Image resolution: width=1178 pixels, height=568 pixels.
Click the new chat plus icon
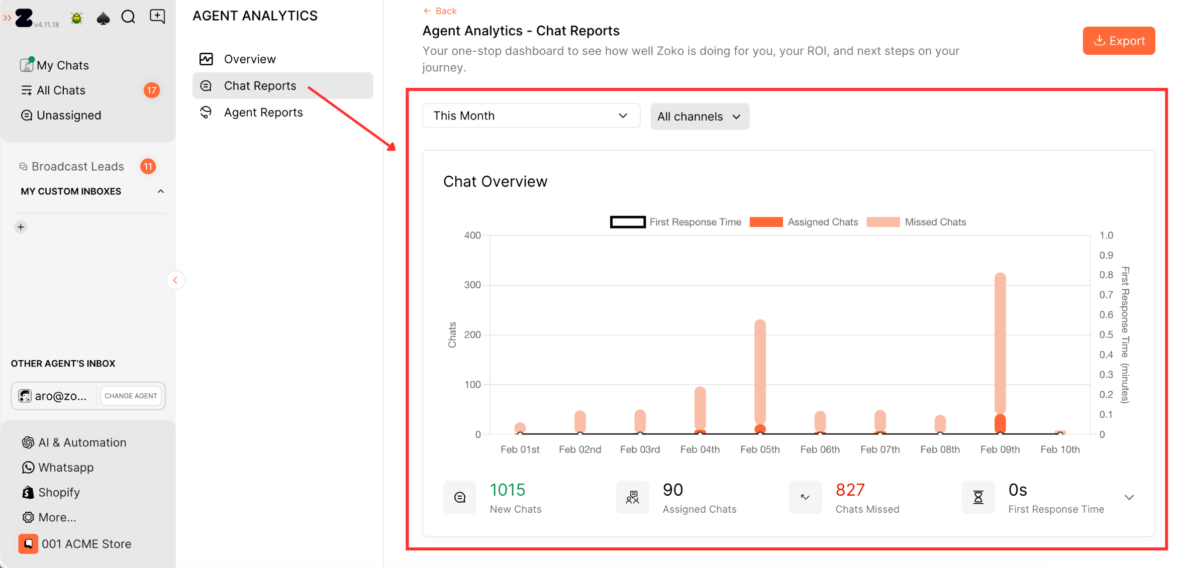(x=157, y=17)
